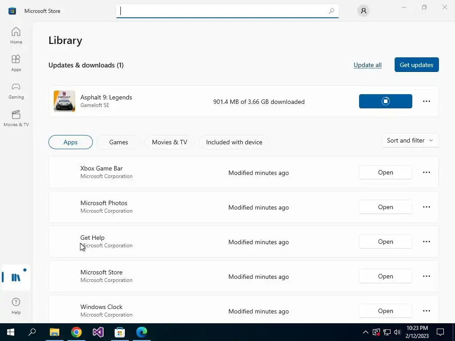Open Xbox Game Bar
Image resolution: width=455 pixels, height=341 pixels.
point(385,172)
